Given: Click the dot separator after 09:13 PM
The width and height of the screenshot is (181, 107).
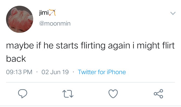Looking at the screenshot, I should pos(37,72).
